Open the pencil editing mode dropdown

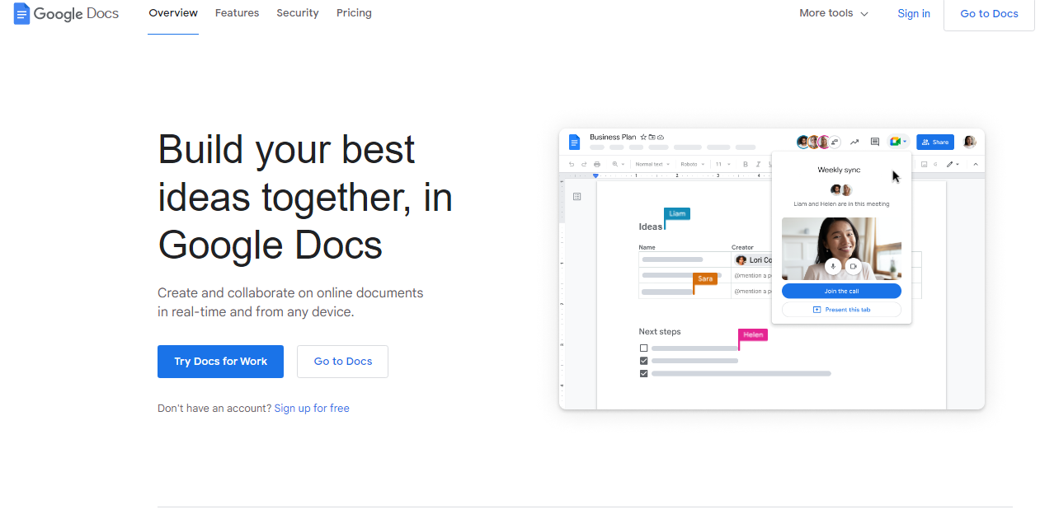(953, 164)
